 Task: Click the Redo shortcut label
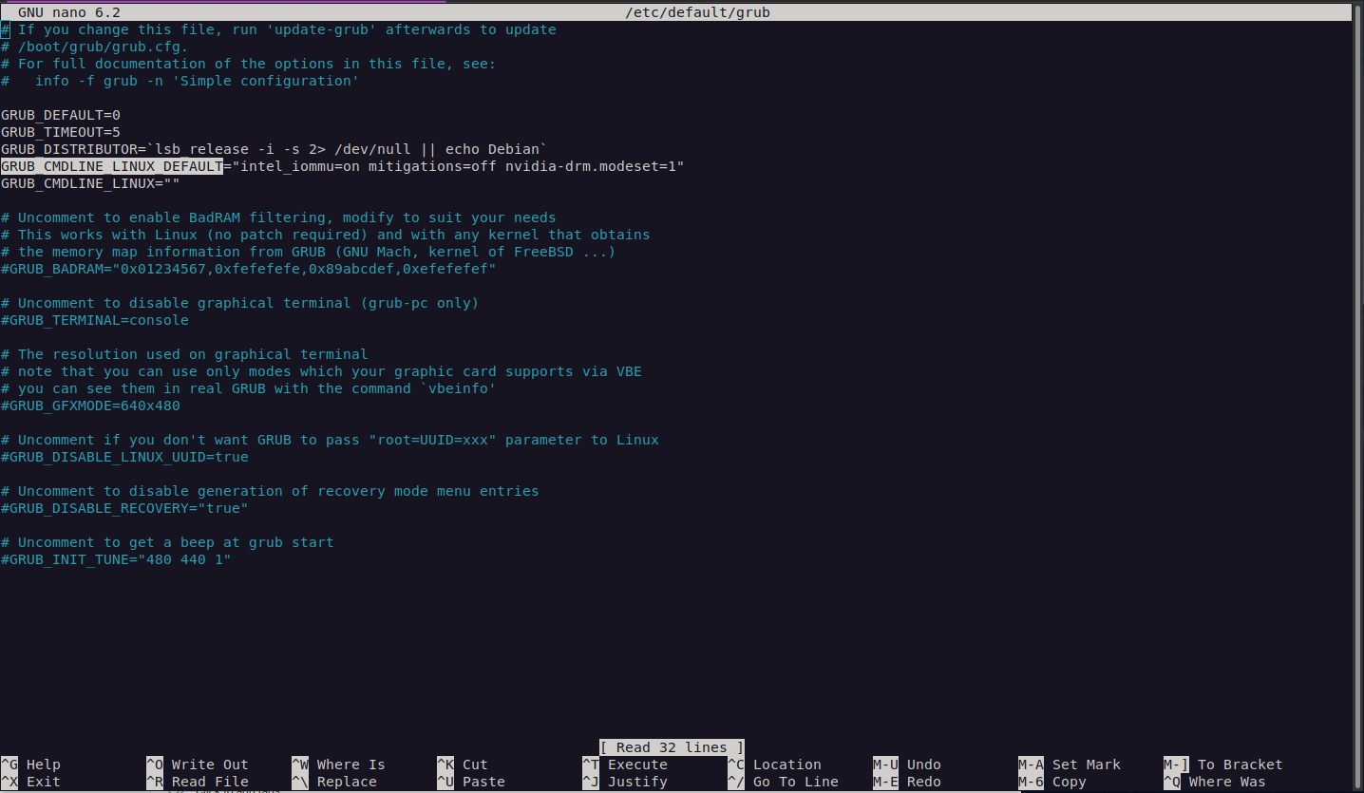923,782
